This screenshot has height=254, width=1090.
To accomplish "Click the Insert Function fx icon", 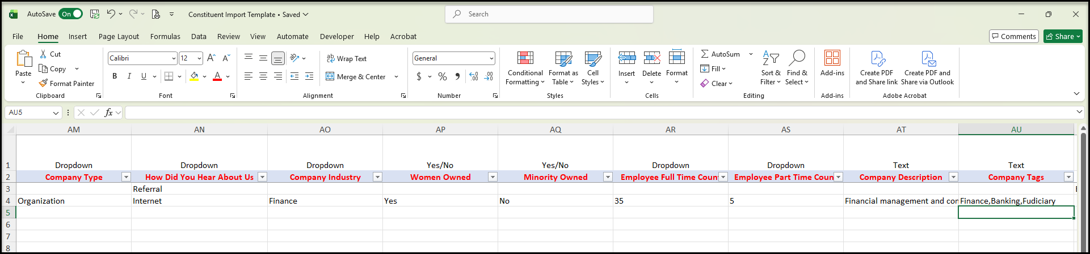I will tap(108, 113).
